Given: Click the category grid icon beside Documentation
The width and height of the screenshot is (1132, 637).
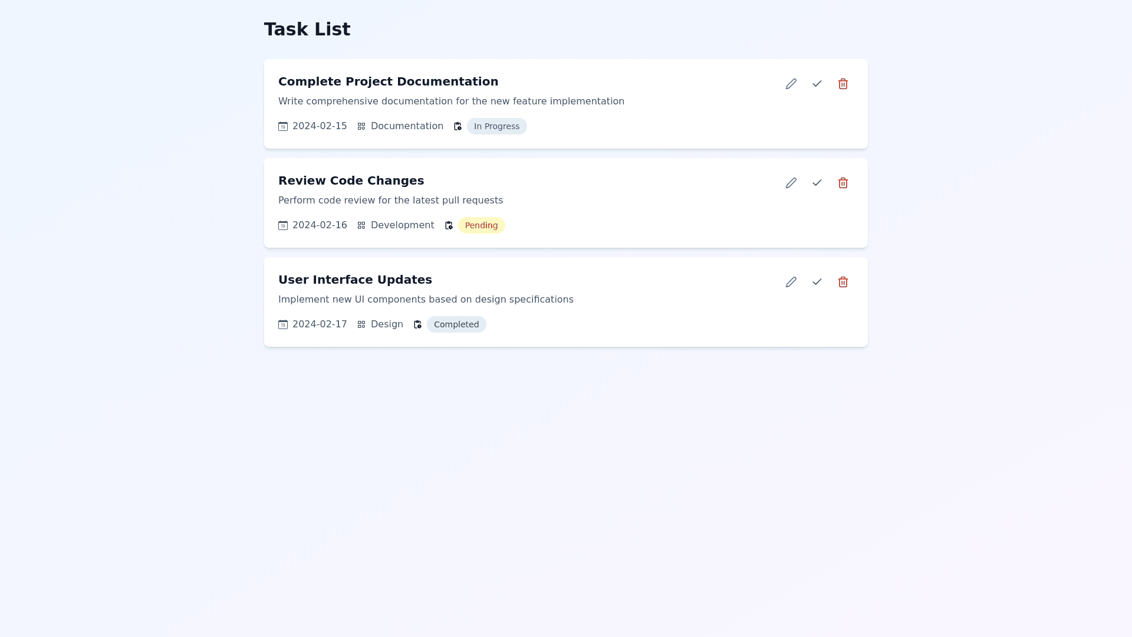Looking at the screenshot, I should point(361,126).
